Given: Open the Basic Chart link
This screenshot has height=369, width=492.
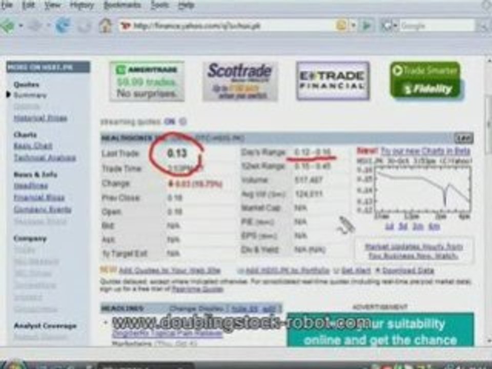Looking at the screenshot, I should pyautogui.click(x=33, y=146).
